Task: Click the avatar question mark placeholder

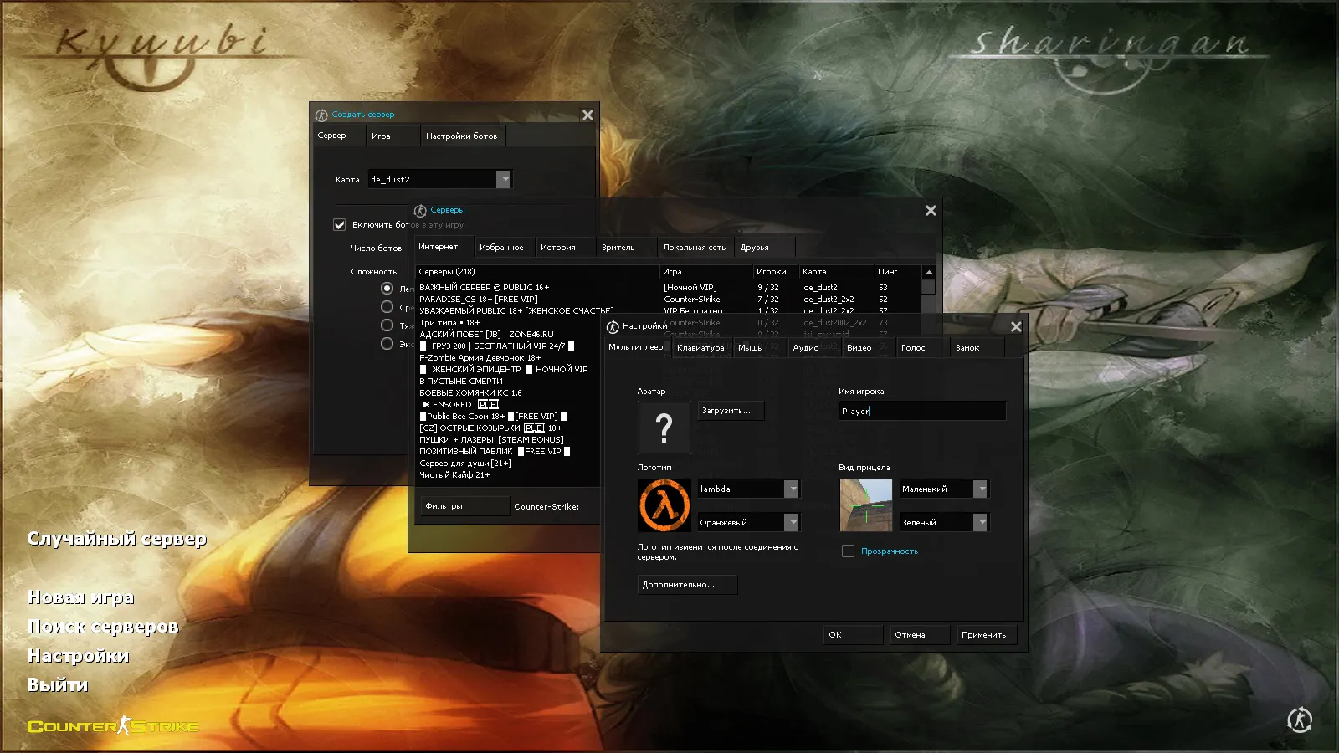Action: [x=664, y=428]
